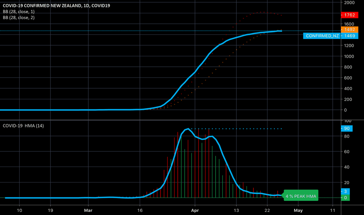
Task: Open the COVID-19 HMA (14) indicator legend
Action: [x=23, y=126]
